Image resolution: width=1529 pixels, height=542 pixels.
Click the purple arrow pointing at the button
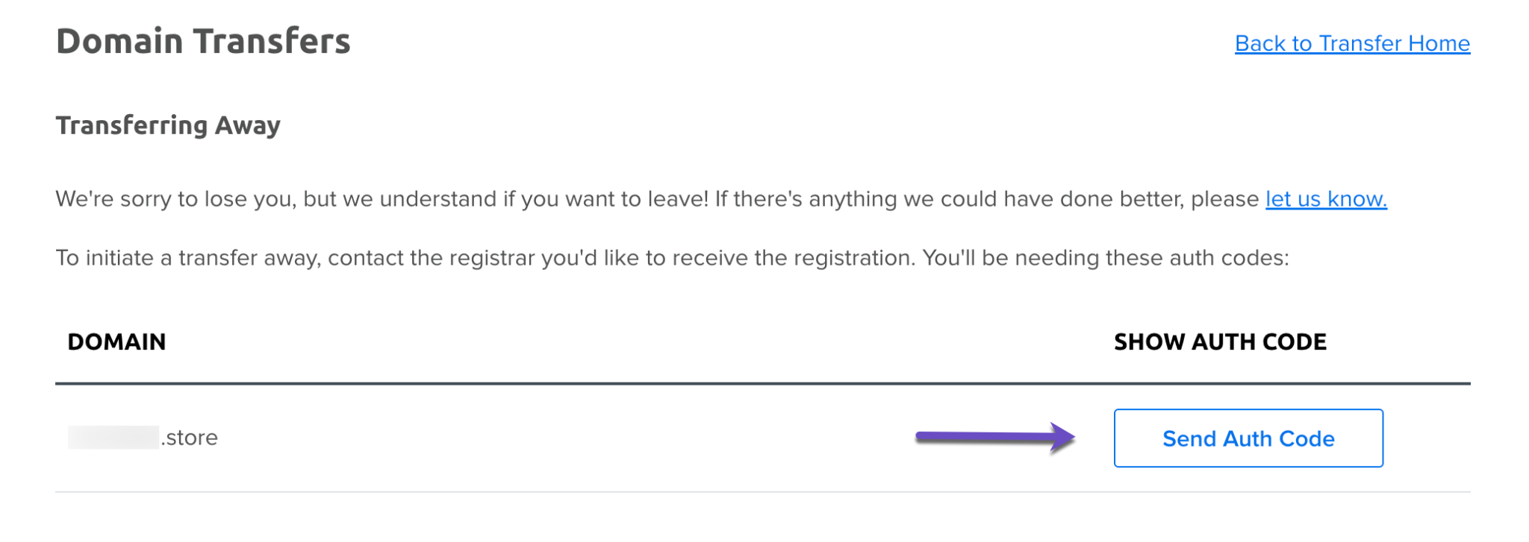993,437
